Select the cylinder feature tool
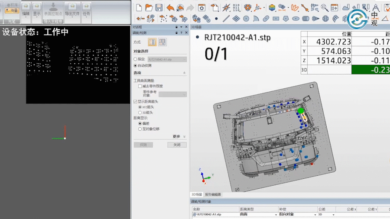The image size is (390, 219). coord(305,19)
